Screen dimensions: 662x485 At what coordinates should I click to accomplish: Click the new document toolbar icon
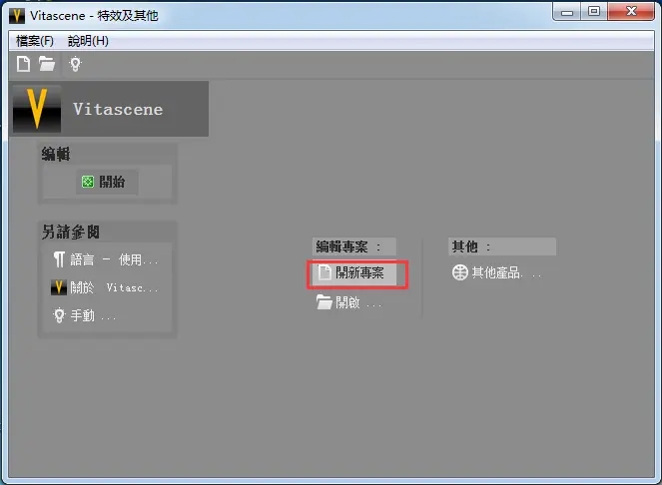pos(23,64)
